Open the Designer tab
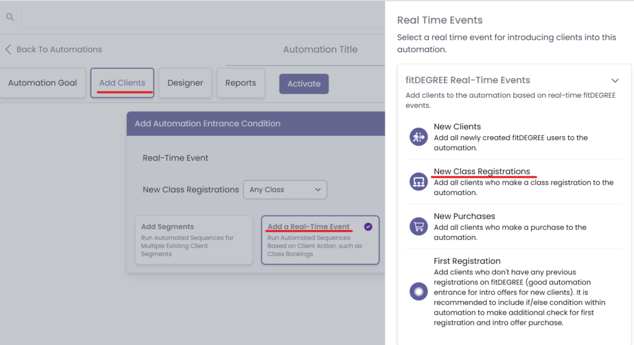Screen dimensions: 634x345 [x=185, y=83]
